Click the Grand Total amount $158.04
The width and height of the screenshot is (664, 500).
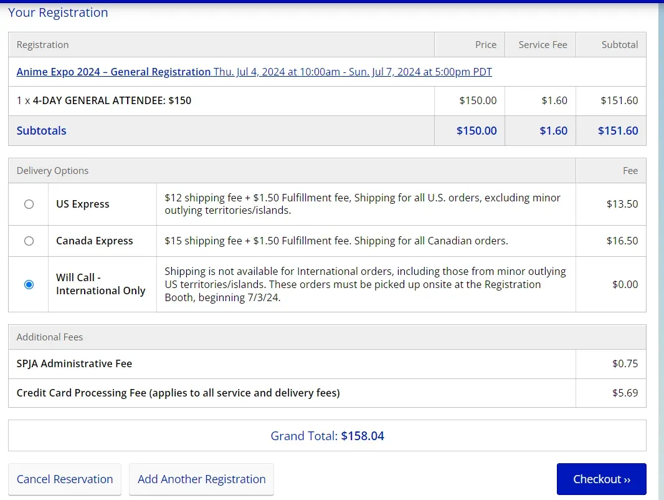click(x=363, y=436)
